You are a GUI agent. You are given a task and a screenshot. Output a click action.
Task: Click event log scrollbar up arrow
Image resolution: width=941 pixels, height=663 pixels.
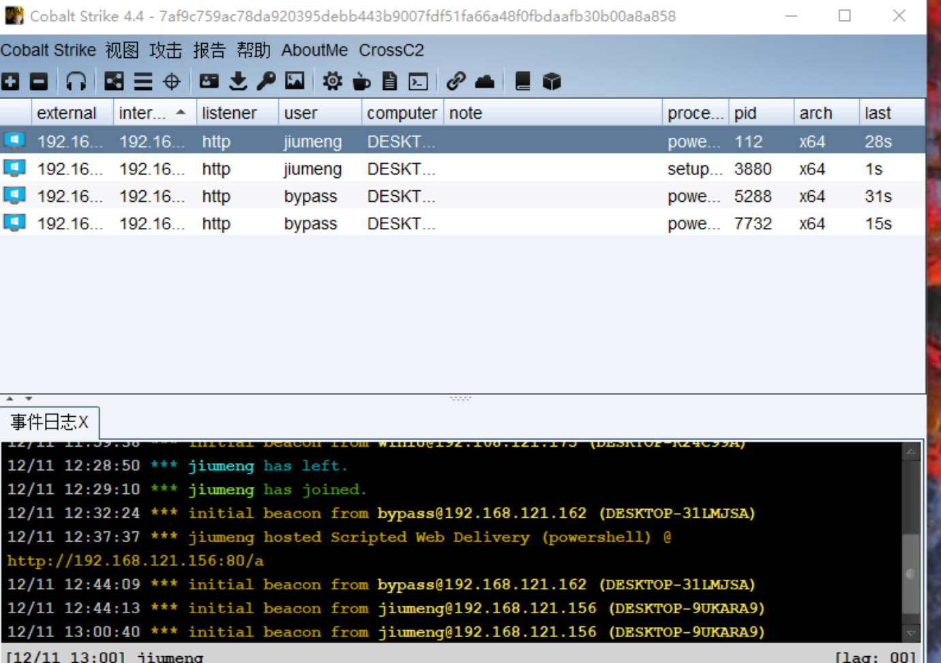click(911, 452)
